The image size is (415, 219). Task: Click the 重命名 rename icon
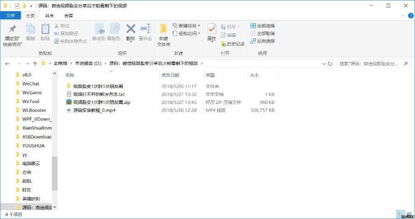click(x=145, y=29)
